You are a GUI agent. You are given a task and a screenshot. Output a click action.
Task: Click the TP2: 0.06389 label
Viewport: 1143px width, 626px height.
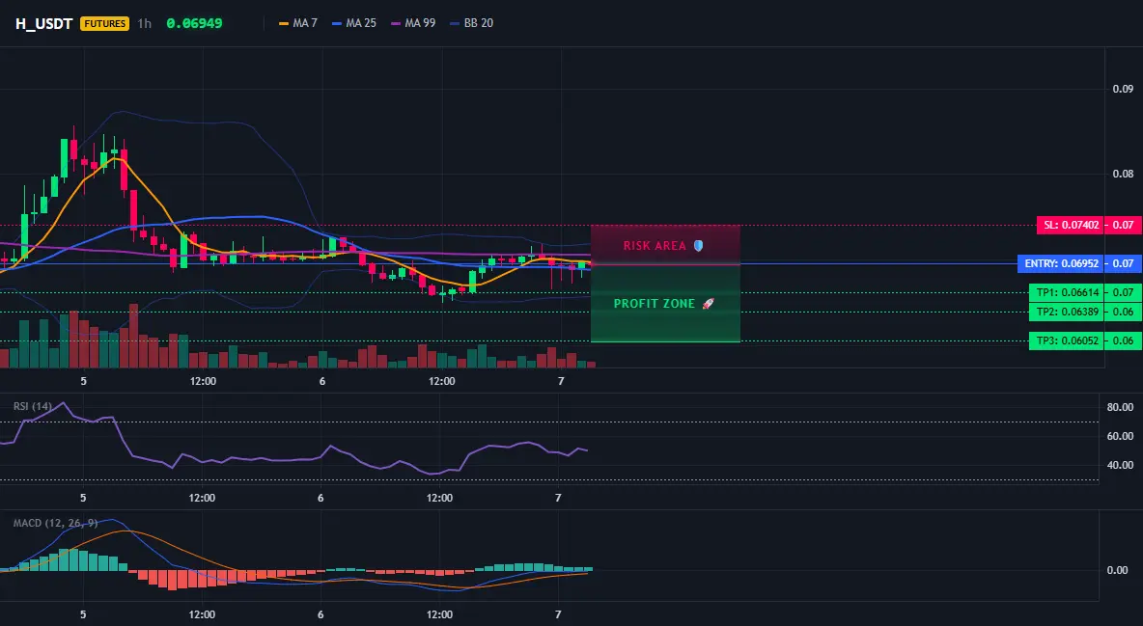click(x=1067, y=312)
